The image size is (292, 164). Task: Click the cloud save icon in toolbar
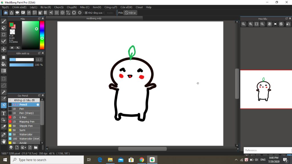point(6,13)
